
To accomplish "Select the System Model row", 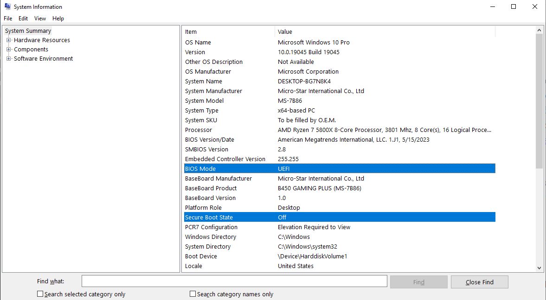I will click(340, 101).
